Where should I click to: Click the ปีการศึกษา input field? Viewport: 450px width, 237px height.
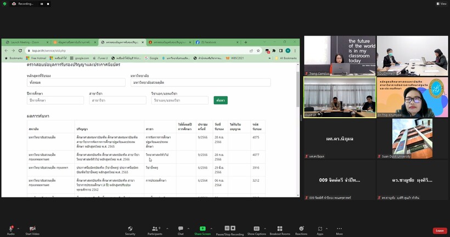click(x=55, y=101)
